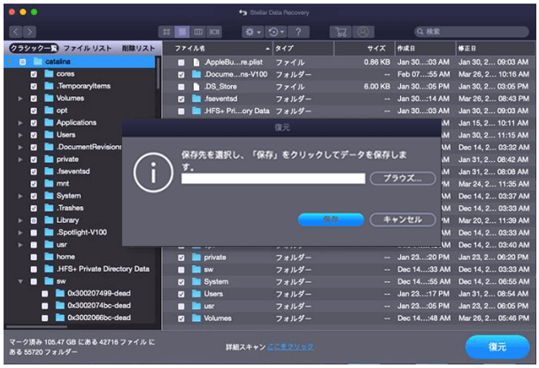Image resolution: width=539 pixels, height=368 pixels.
Task: Click the folder tree horizontal scrollbar
Action: point(36,326)
